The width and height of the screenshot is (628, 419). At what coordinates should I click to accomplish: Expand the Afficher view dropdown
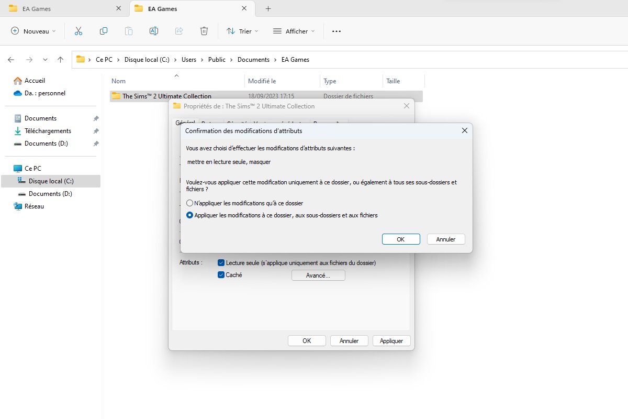coord(294,31)
